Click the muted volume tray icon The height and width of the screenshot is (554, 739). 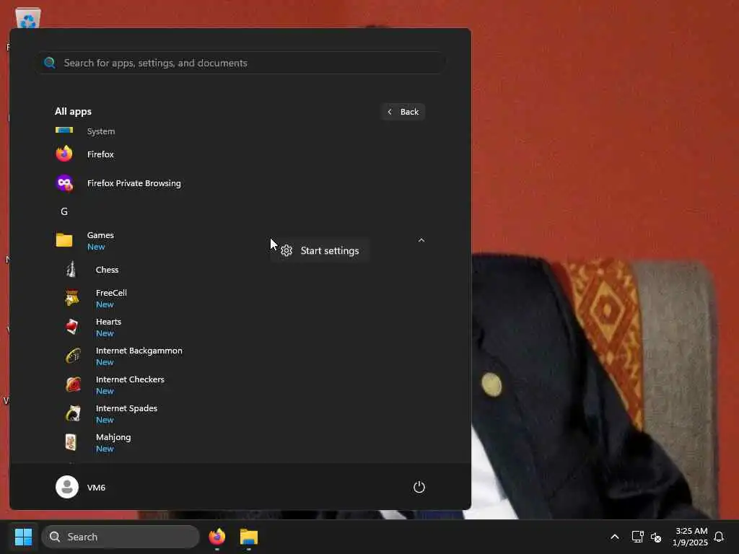coord(655,537)
